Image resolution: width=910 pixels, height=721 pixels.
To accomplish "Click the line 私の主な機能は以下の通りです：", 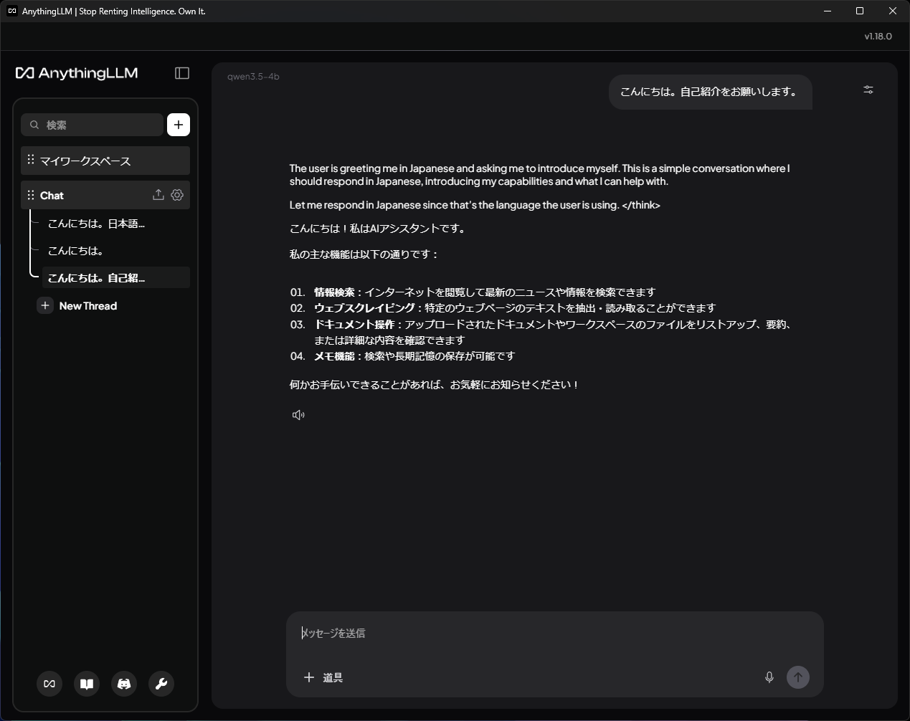I will click(x=364, y=254).
